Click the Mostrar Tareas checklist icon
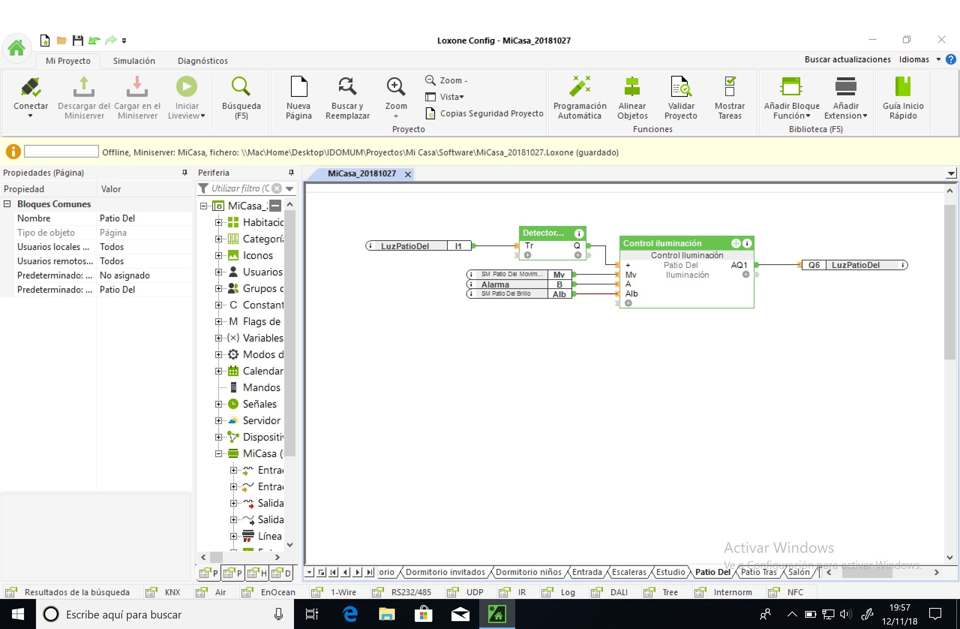 (x=729, y=87)
